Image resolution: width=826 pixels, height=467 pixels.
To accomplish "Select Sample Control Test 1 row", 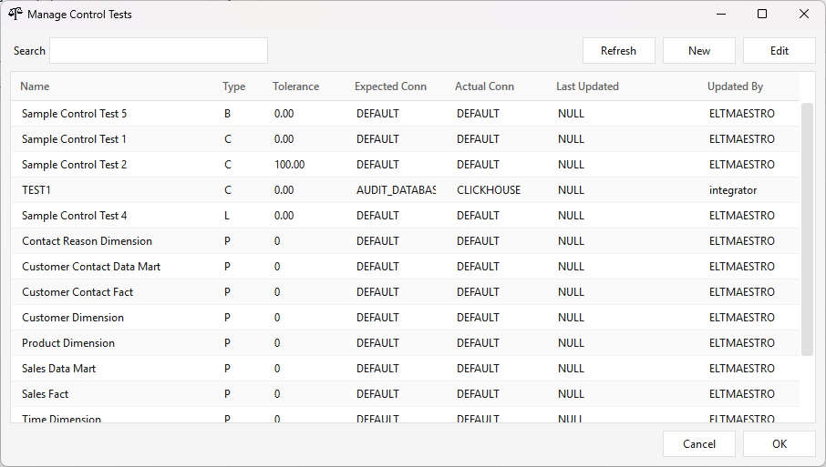I will [405, 139].
